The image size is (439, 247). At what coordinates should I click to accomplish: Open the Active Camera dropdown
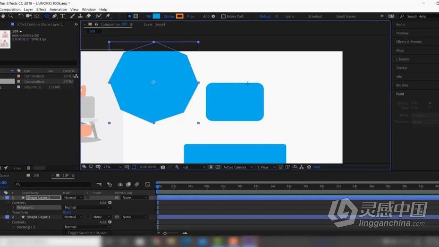pyautogui.click(x=238, y=167)
